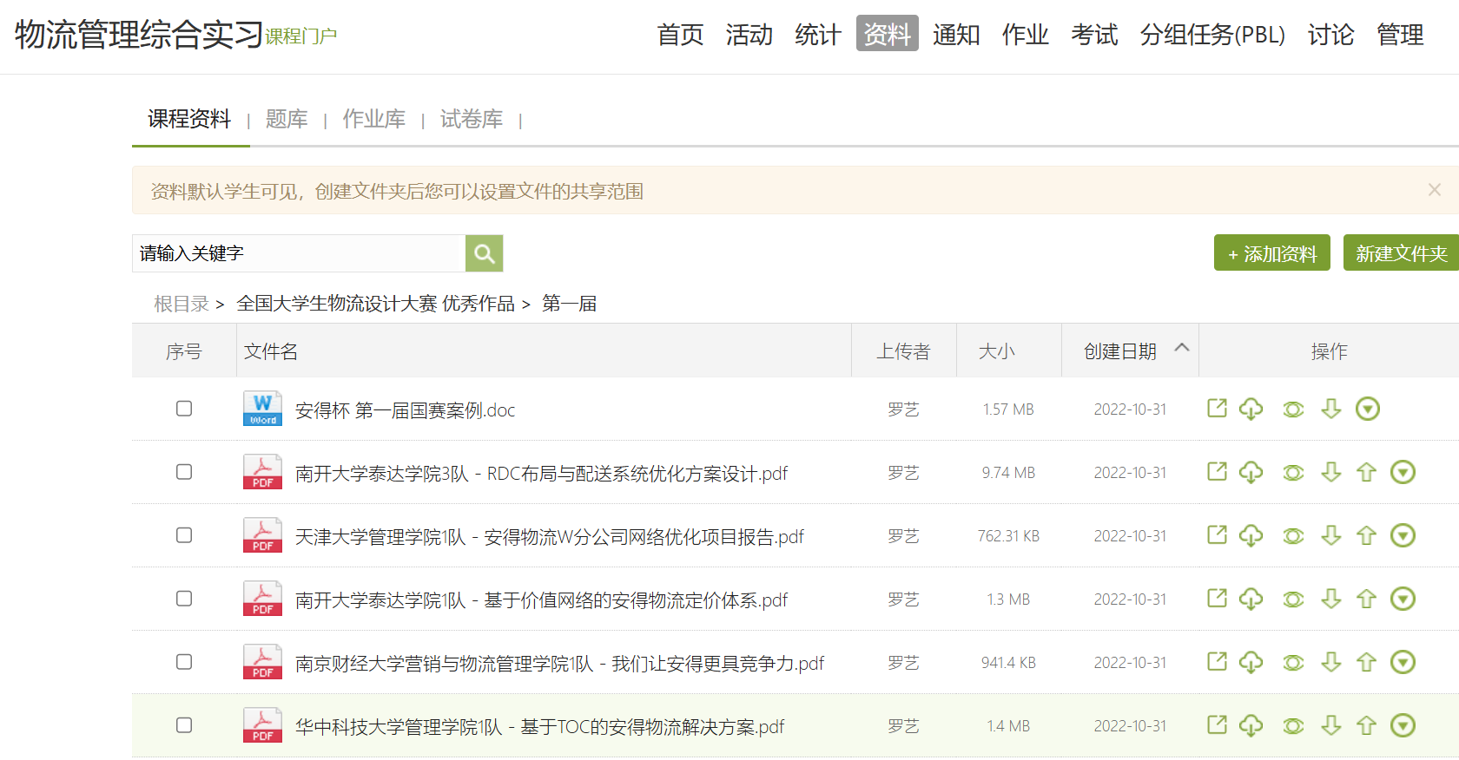
Task: Open 作业 in top navigation
Action: tap(1026, 35)
